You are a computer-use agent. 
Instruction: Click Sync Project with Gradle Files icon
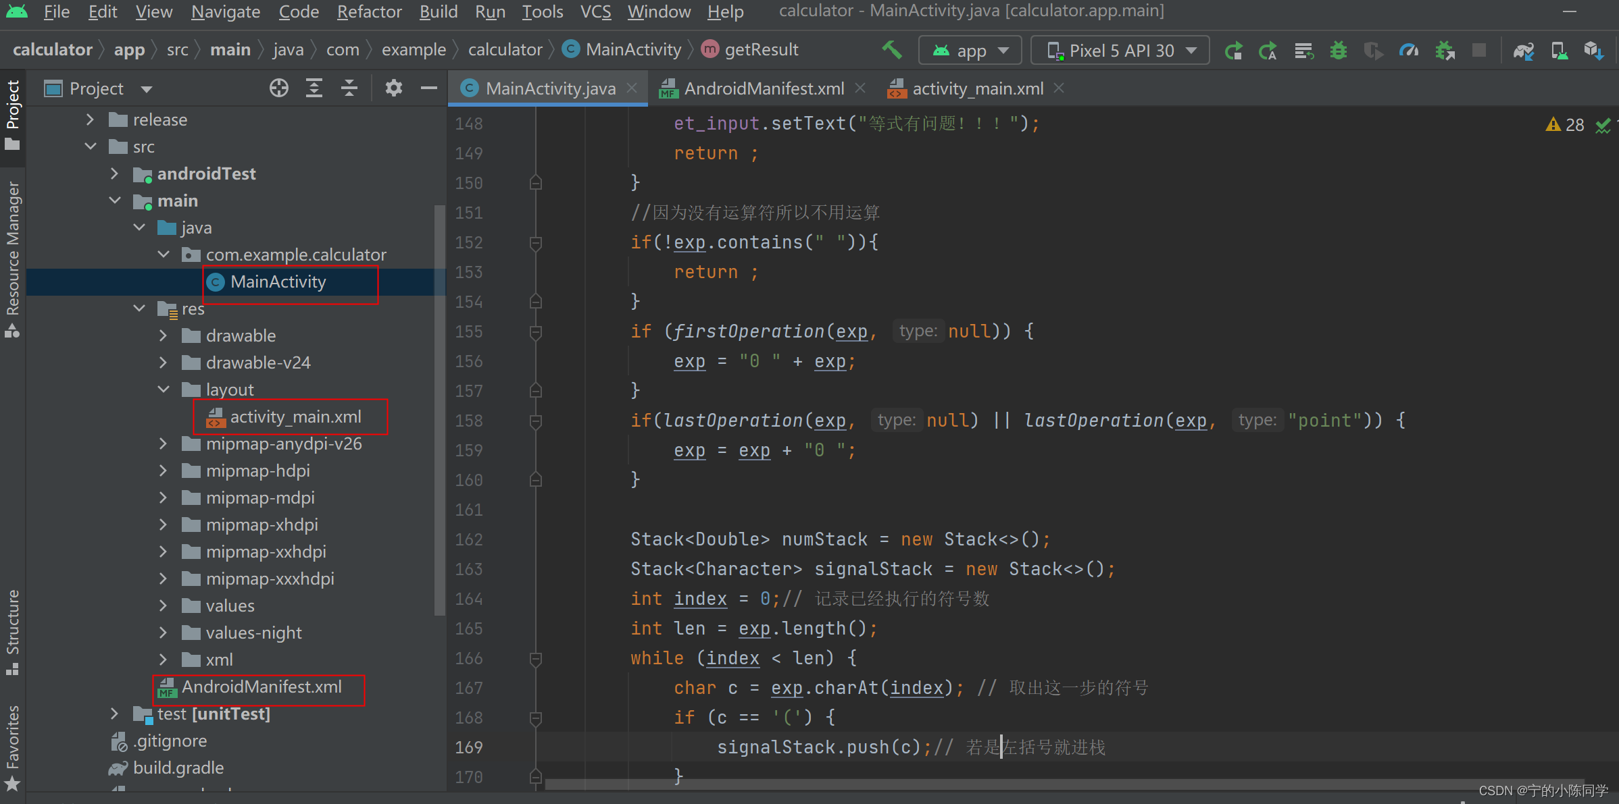click(x=1523, y=51)
